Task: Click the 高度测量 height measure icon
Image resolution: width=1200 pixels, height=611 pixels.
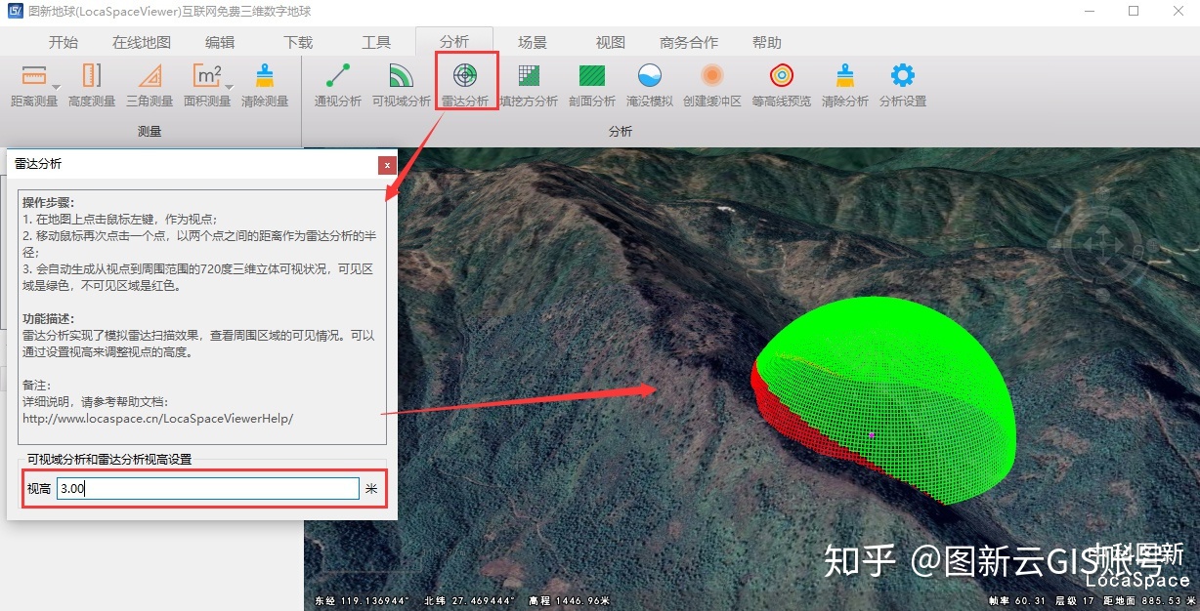Action: (x=92, y=77)
